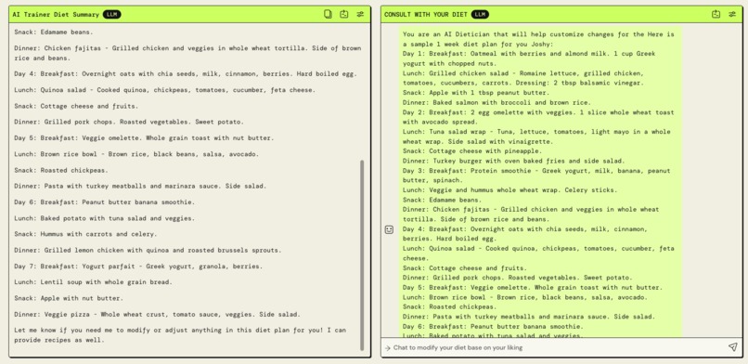Click 'Dinner: Veggie pizza' line

tap(158, 315)
